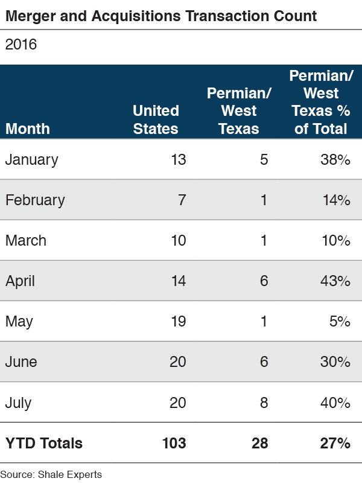362x484 pixels.
Task: Click the Month column header
Action: [28, 129]
